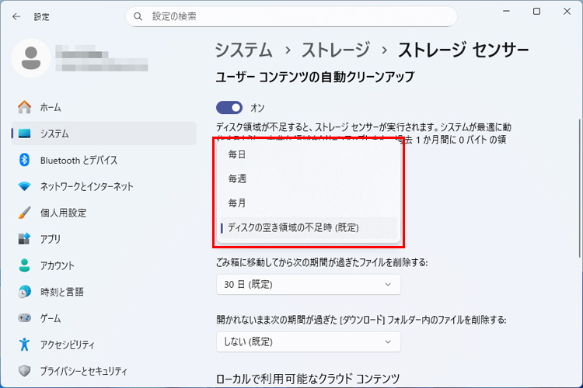This screenshot has width=583, height=388.
Task: Open the ゲーム controller icon
Action: [24, 318]
